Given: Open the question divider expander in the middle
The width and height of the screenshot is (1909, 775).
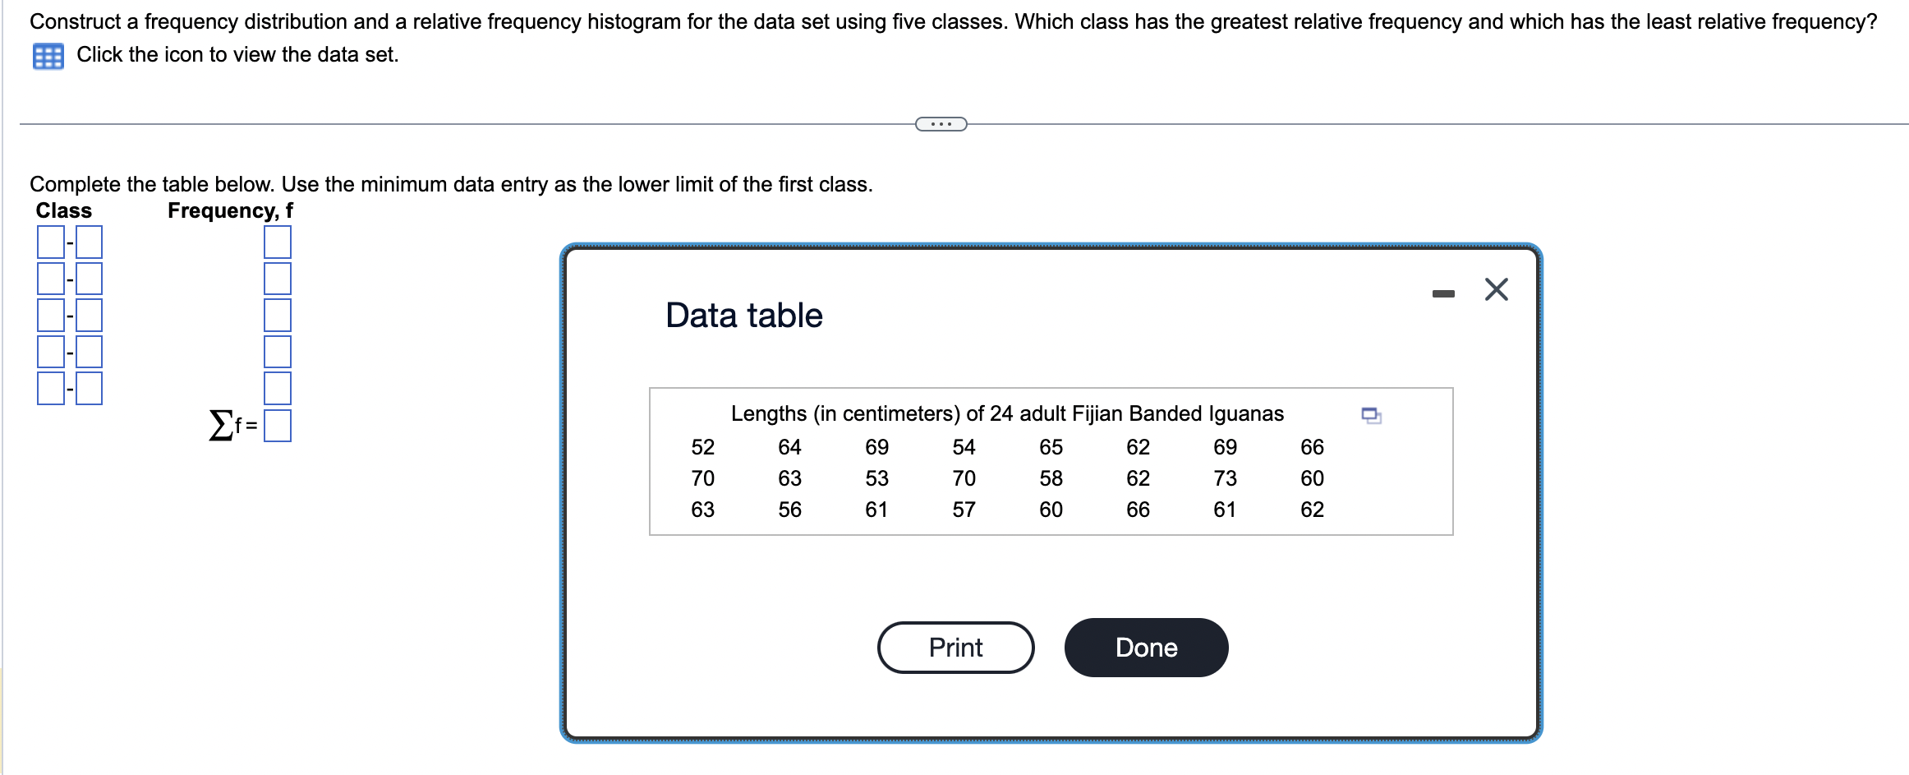Looking at the screenshot, I should click(941, 122).
